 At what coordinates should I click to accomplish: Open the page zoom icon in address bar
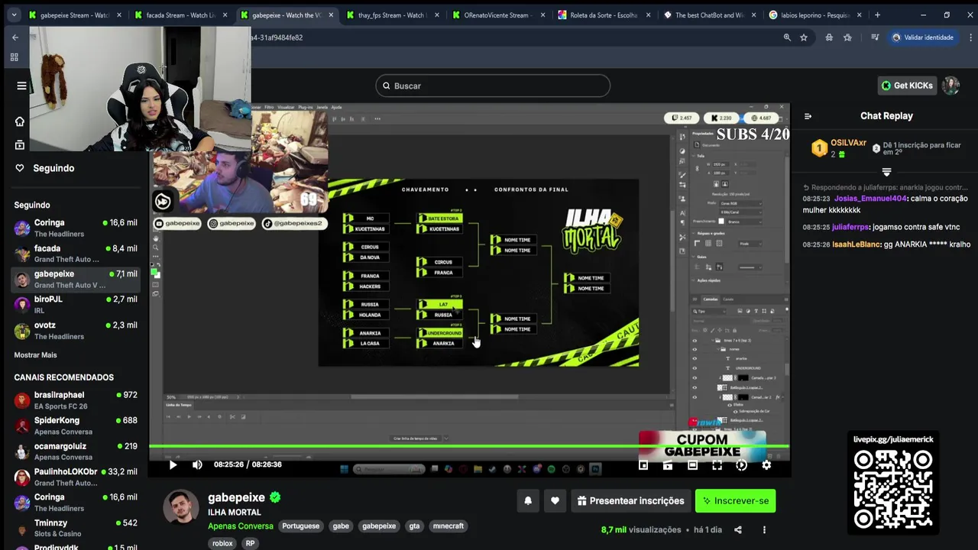pyautogui.click(x=787, y=37)
